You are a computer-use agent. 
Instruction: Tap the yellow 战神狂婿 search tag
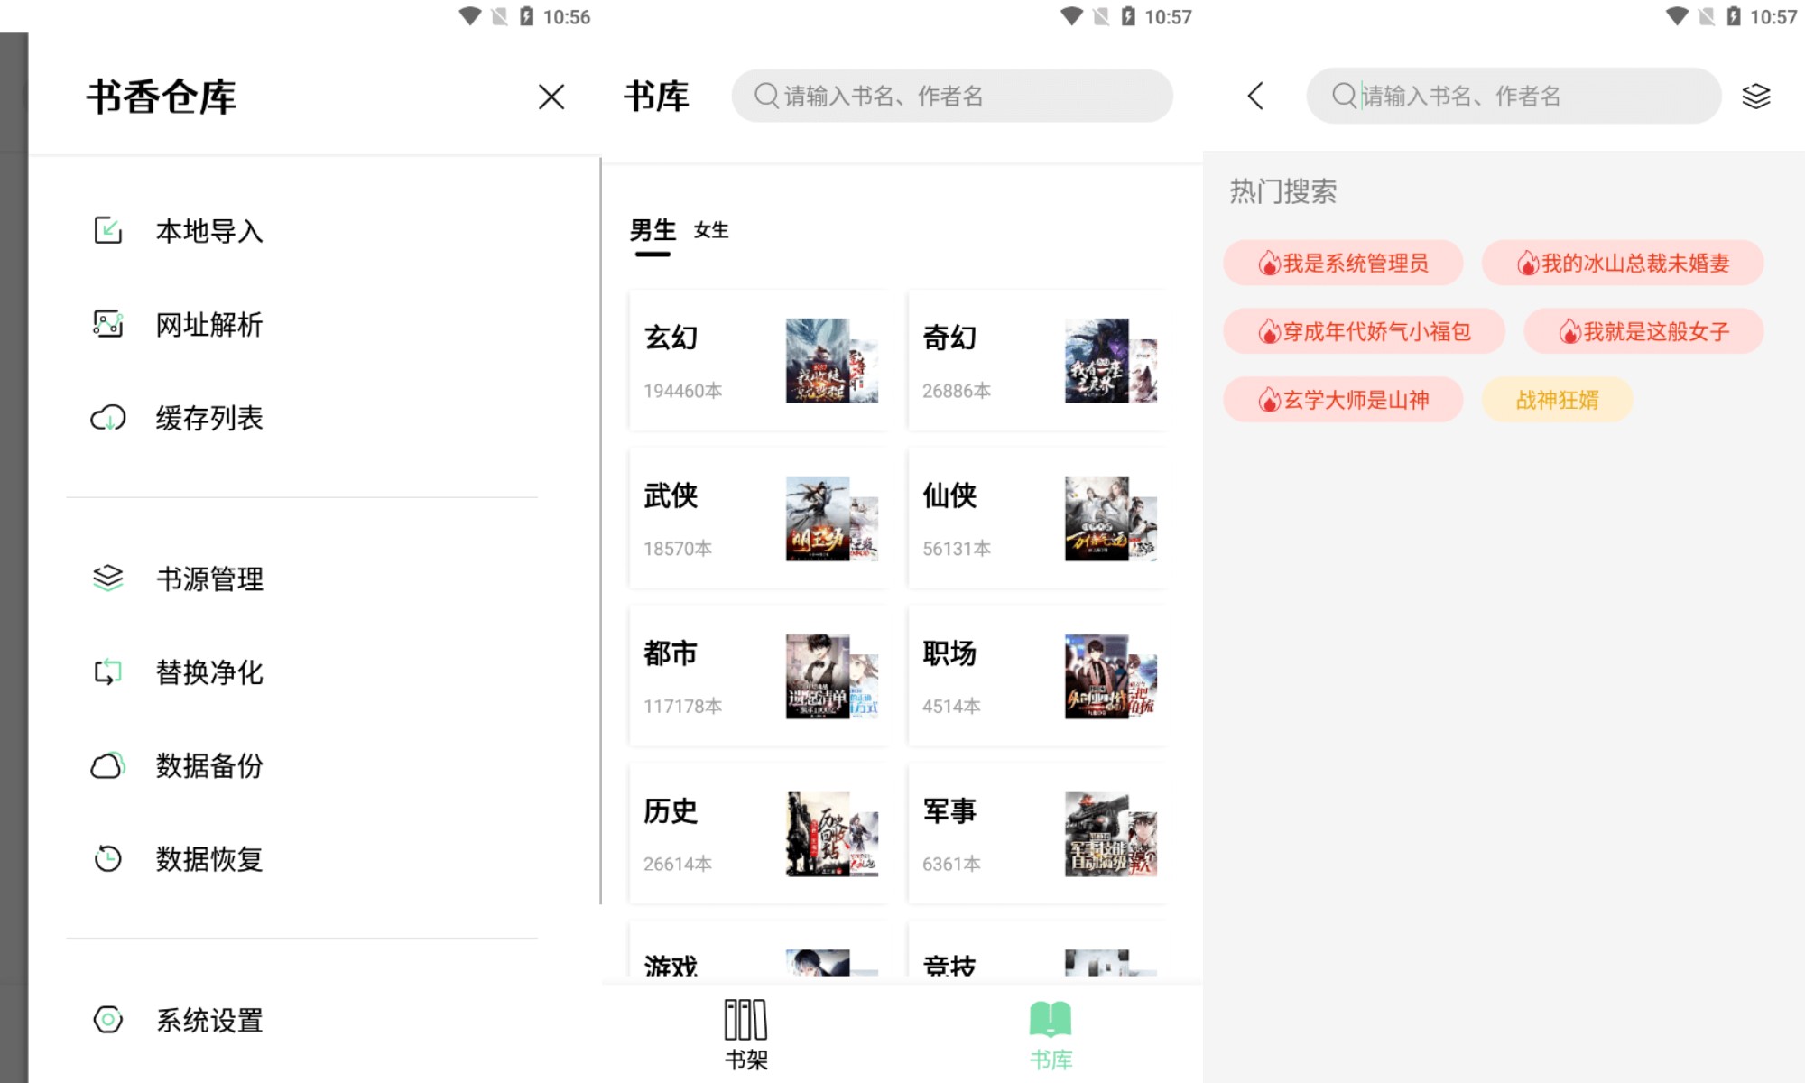coord(1557,400)
